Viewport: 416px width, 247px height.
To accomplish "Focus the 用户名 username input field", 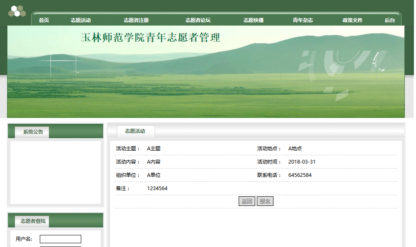I will tap(60, 239).
